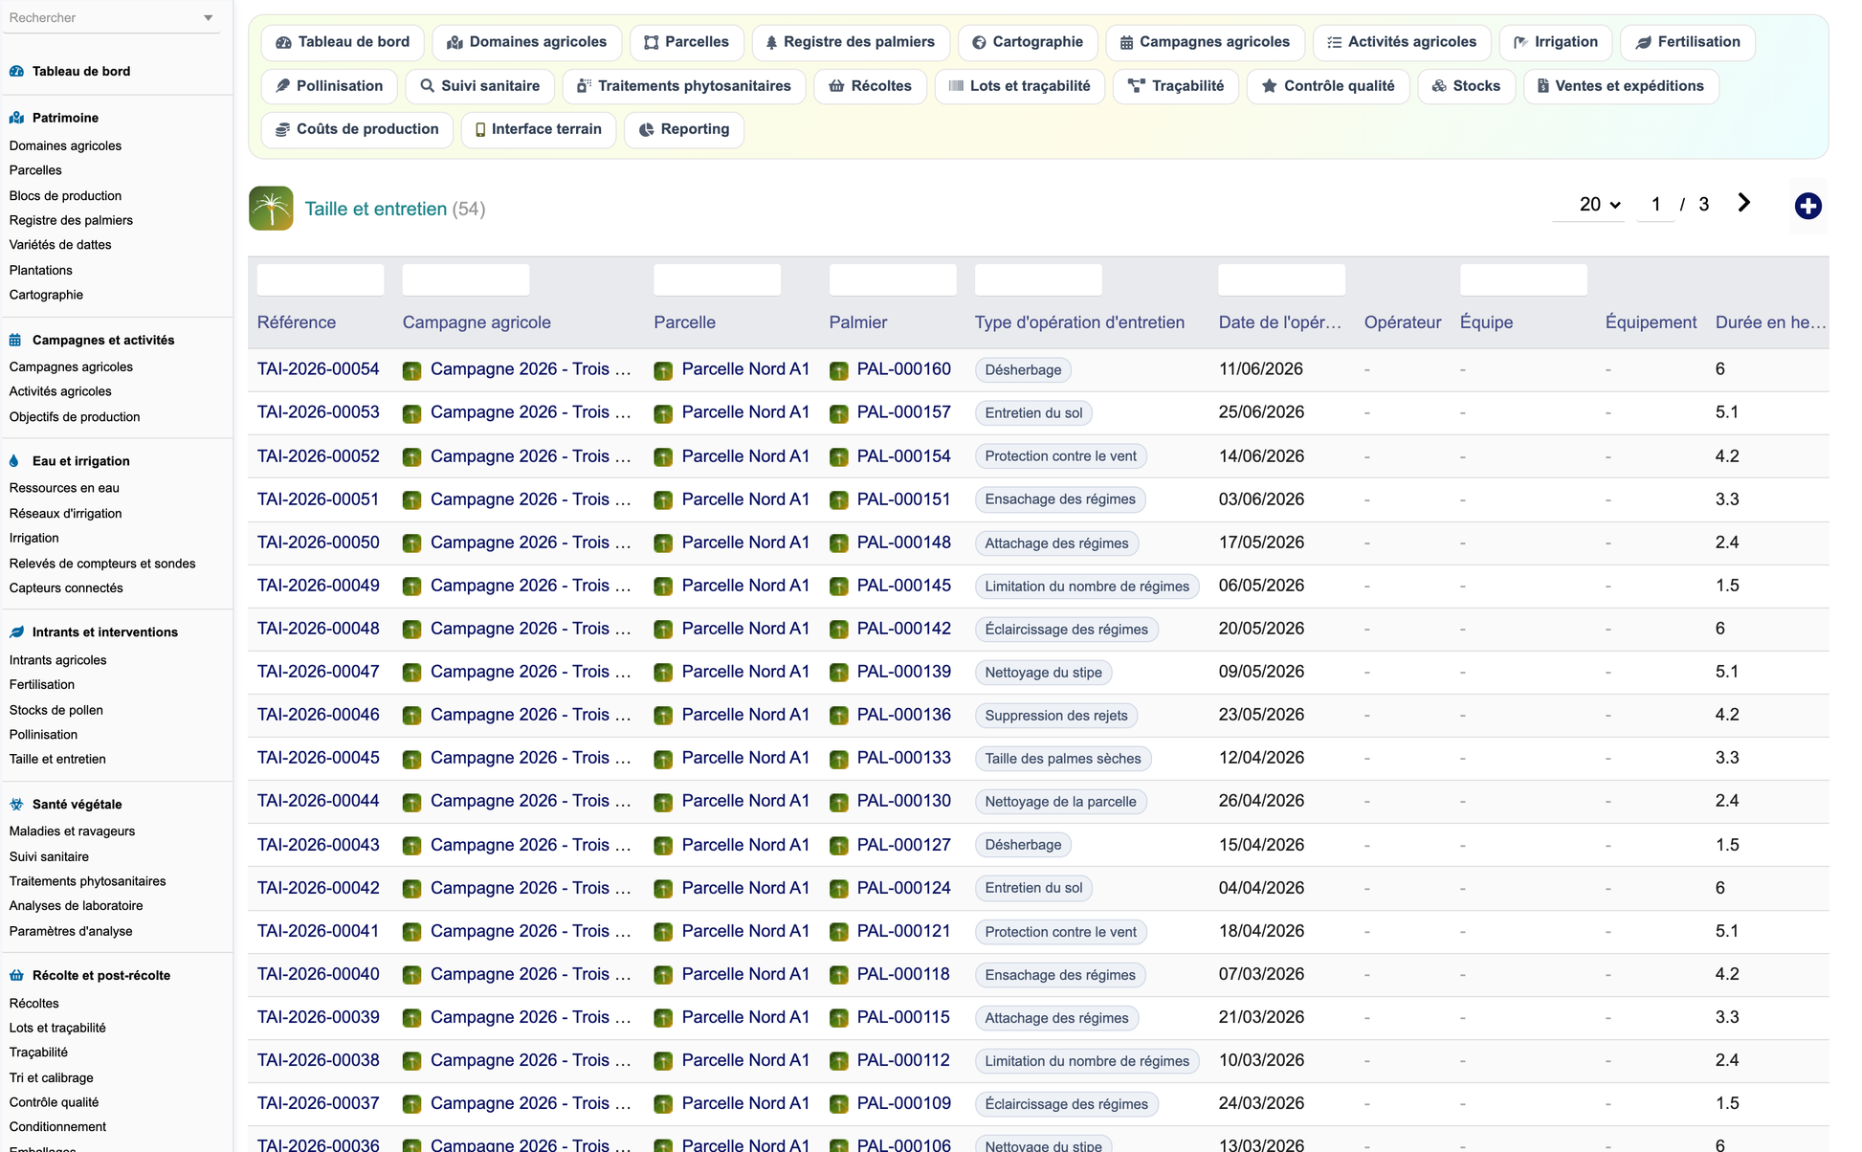This screenshot has height=1152, width=1862.
Task: Click the palmier icon beside PAL-000154
Action: pos(838,457)
